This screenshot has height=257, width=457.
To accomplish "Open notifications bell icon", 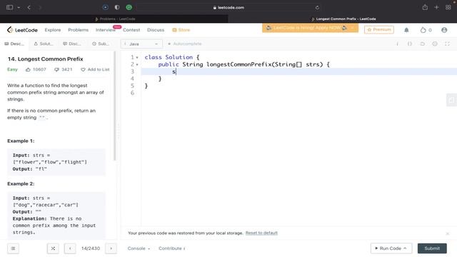I will point(406,30).
